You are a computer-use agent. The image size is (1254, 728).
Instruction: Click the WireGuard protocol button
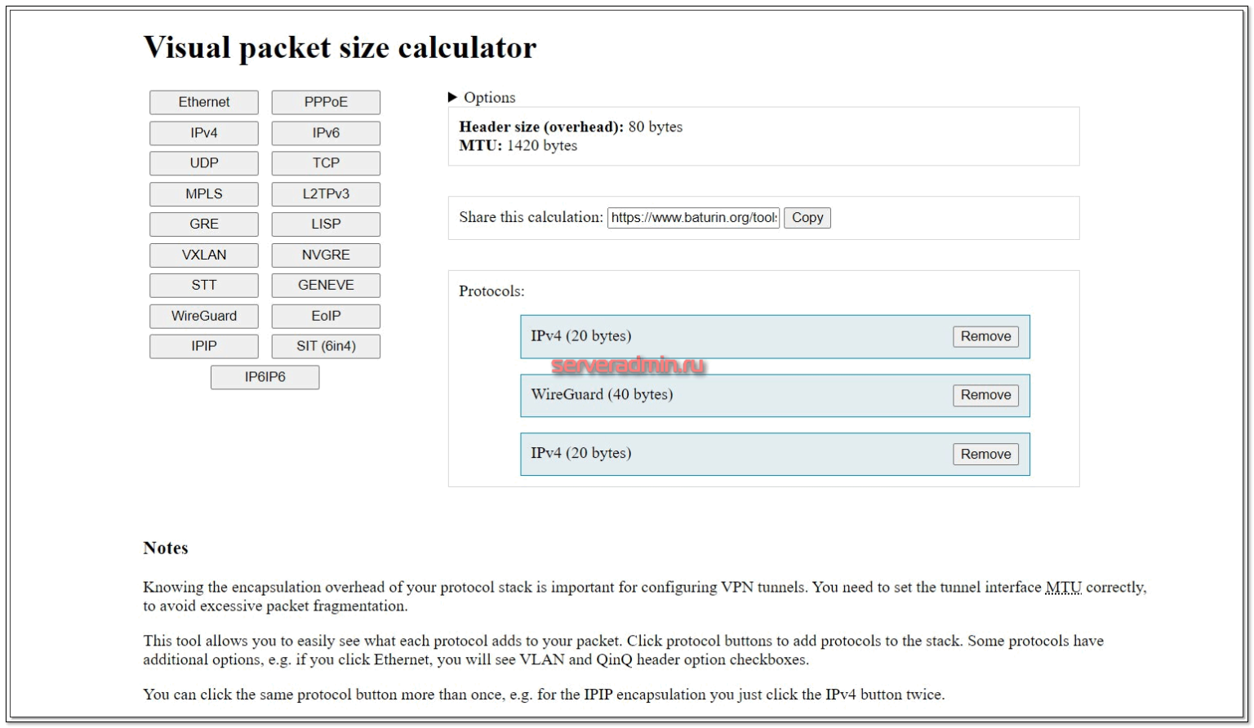[204, 316]
